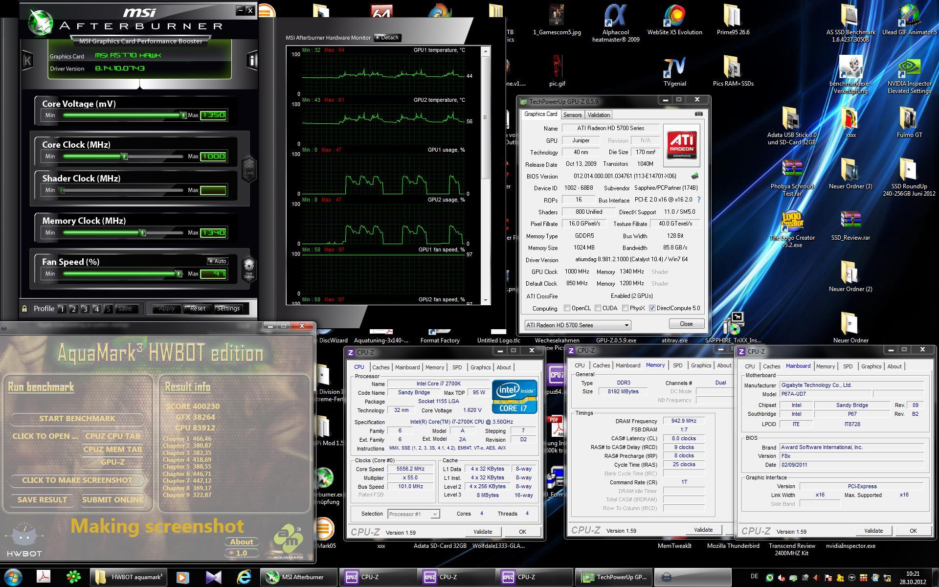Click START BENCHMARK in AquaMark
The height and width of the screenshot is (587, 939).
tap(77, 419)
